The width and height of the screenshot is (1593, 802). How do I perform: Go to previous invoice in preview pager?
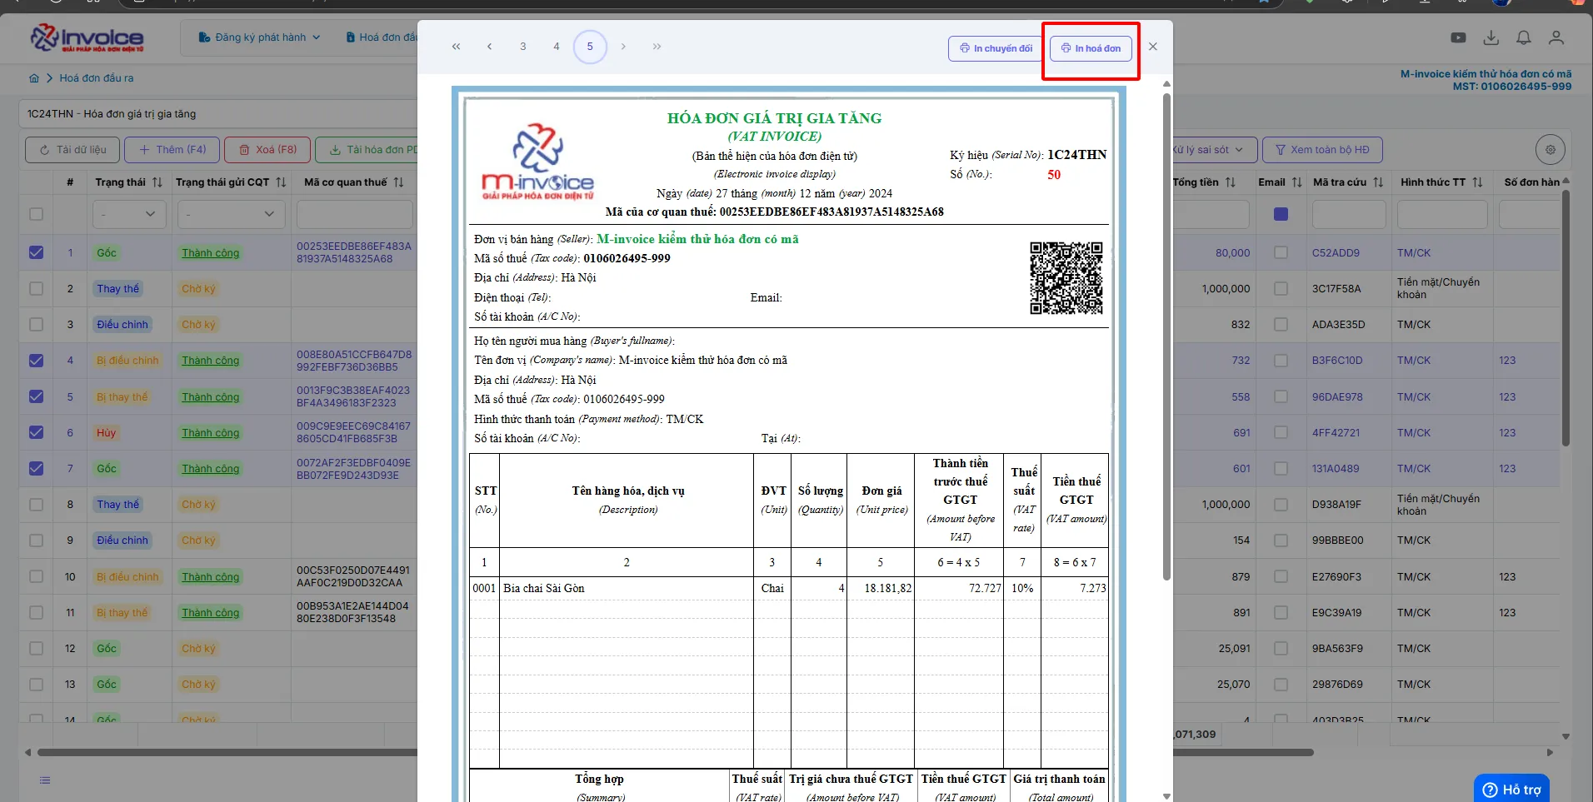pos(489,47)
